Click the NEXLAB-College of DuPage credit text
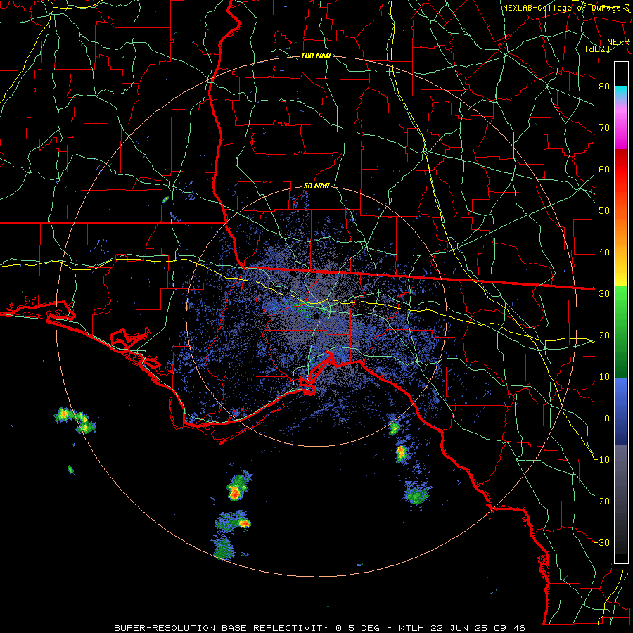Screen dimensions: 633x633 (565, 8)
